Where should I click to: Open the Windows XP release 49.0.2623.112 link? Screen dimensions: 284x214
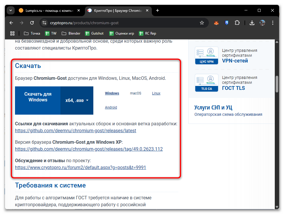click(89, 149)
